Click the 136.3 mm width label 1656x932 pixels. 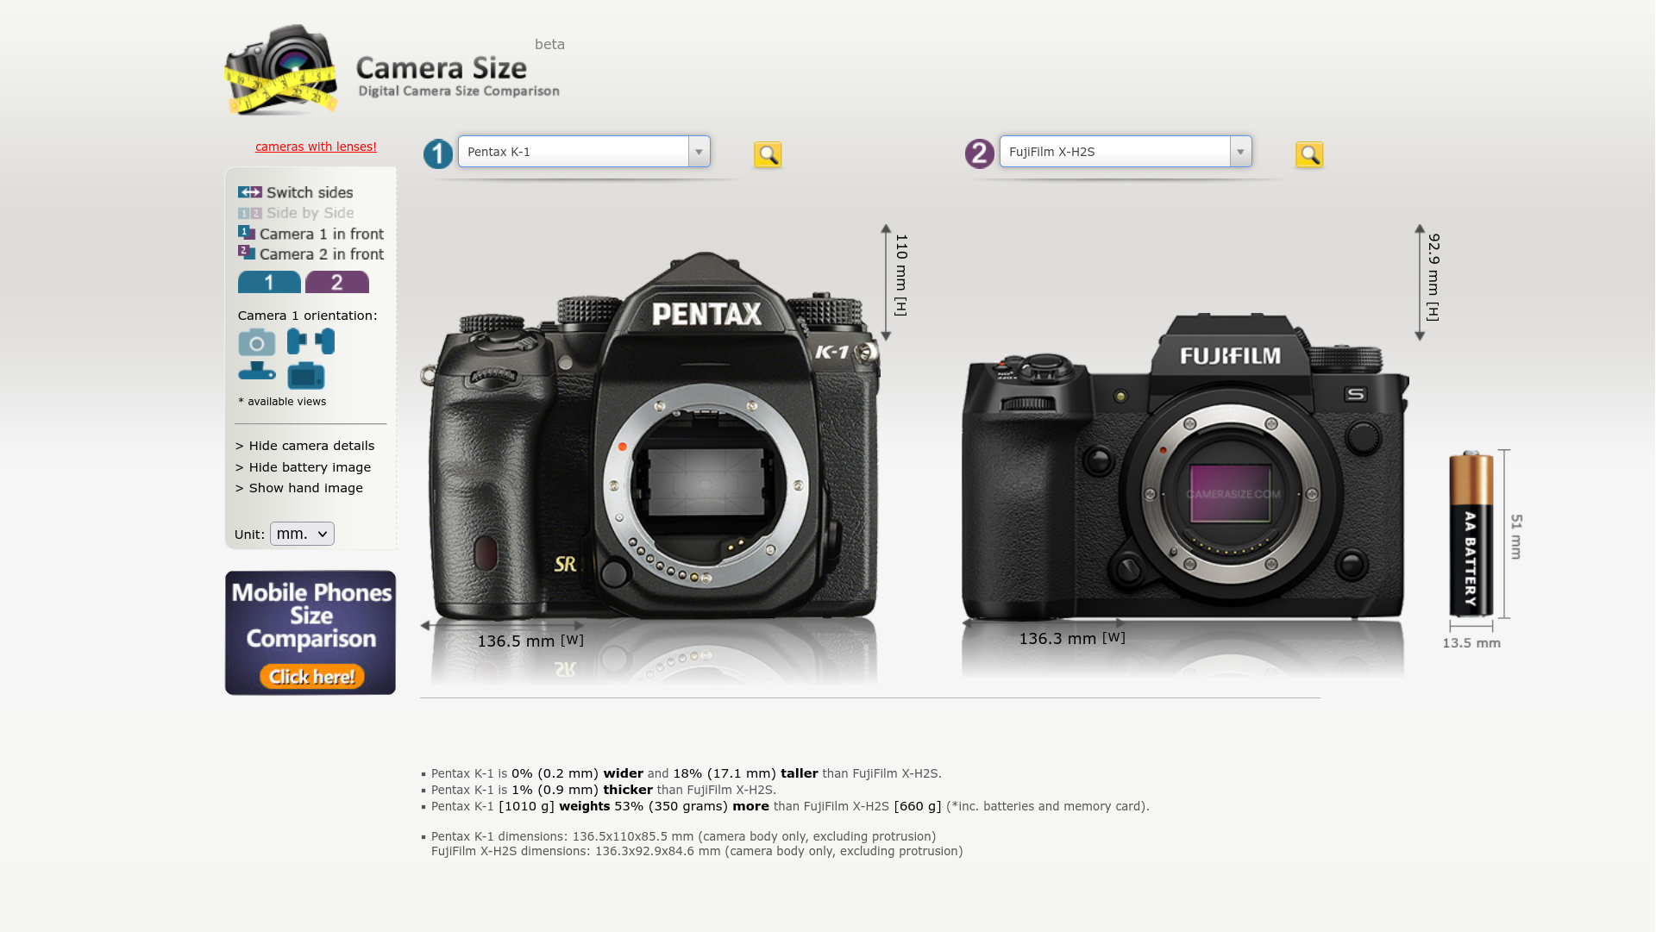click(1072, 638)
